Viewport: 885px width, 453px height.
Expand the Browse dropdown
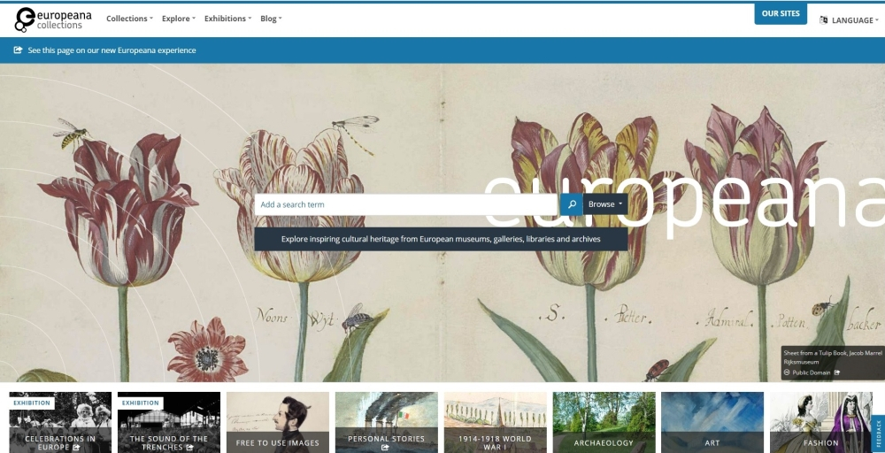(605, 204)
